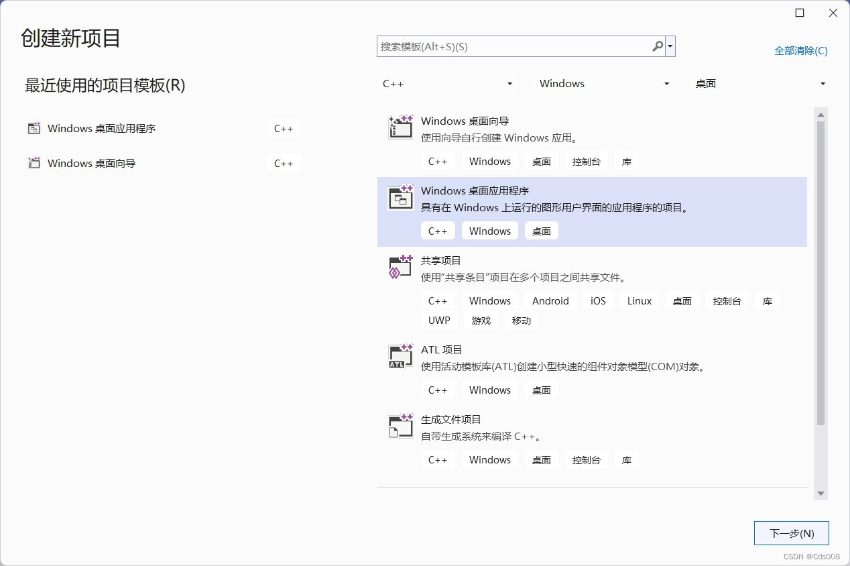
Task: Click the recent Windows 桌面应用程序 icon
Action: pyautogui.click(x=34, y=128)
